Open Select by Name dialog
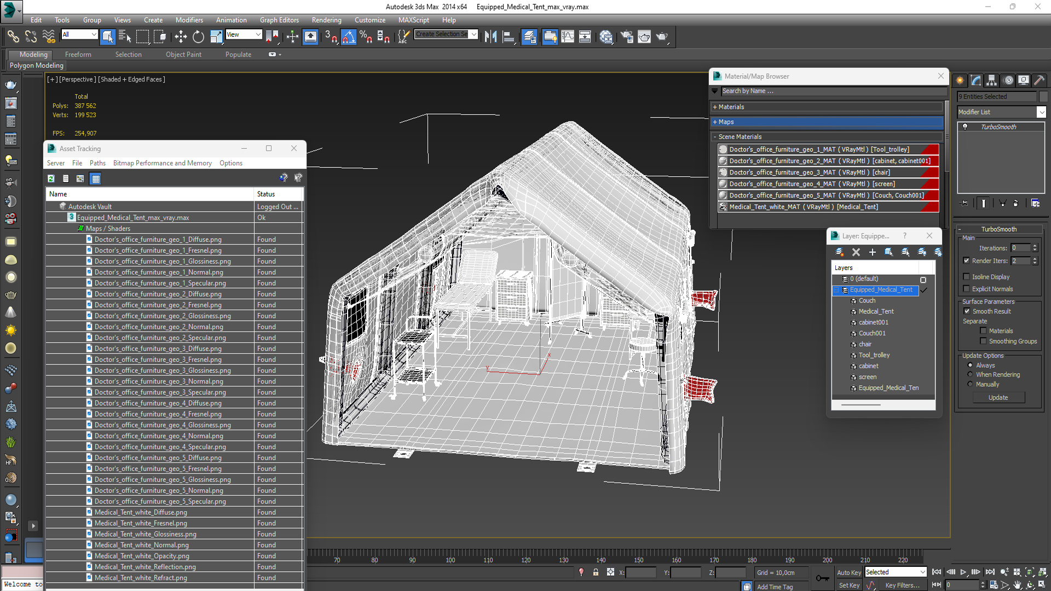 125,37
